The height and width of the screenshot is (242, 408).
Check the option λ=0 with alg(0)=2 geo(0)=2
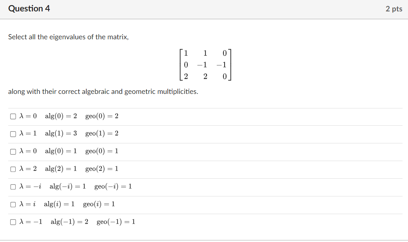[x=13, y=116]
